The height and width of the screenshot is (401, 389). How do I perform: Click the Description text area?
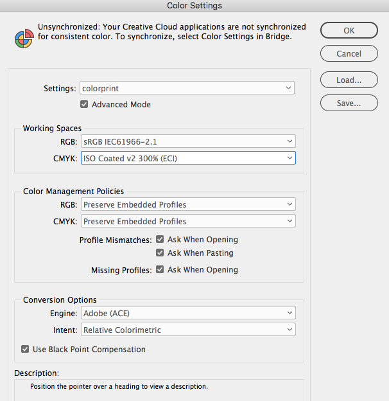coord(159,389)
